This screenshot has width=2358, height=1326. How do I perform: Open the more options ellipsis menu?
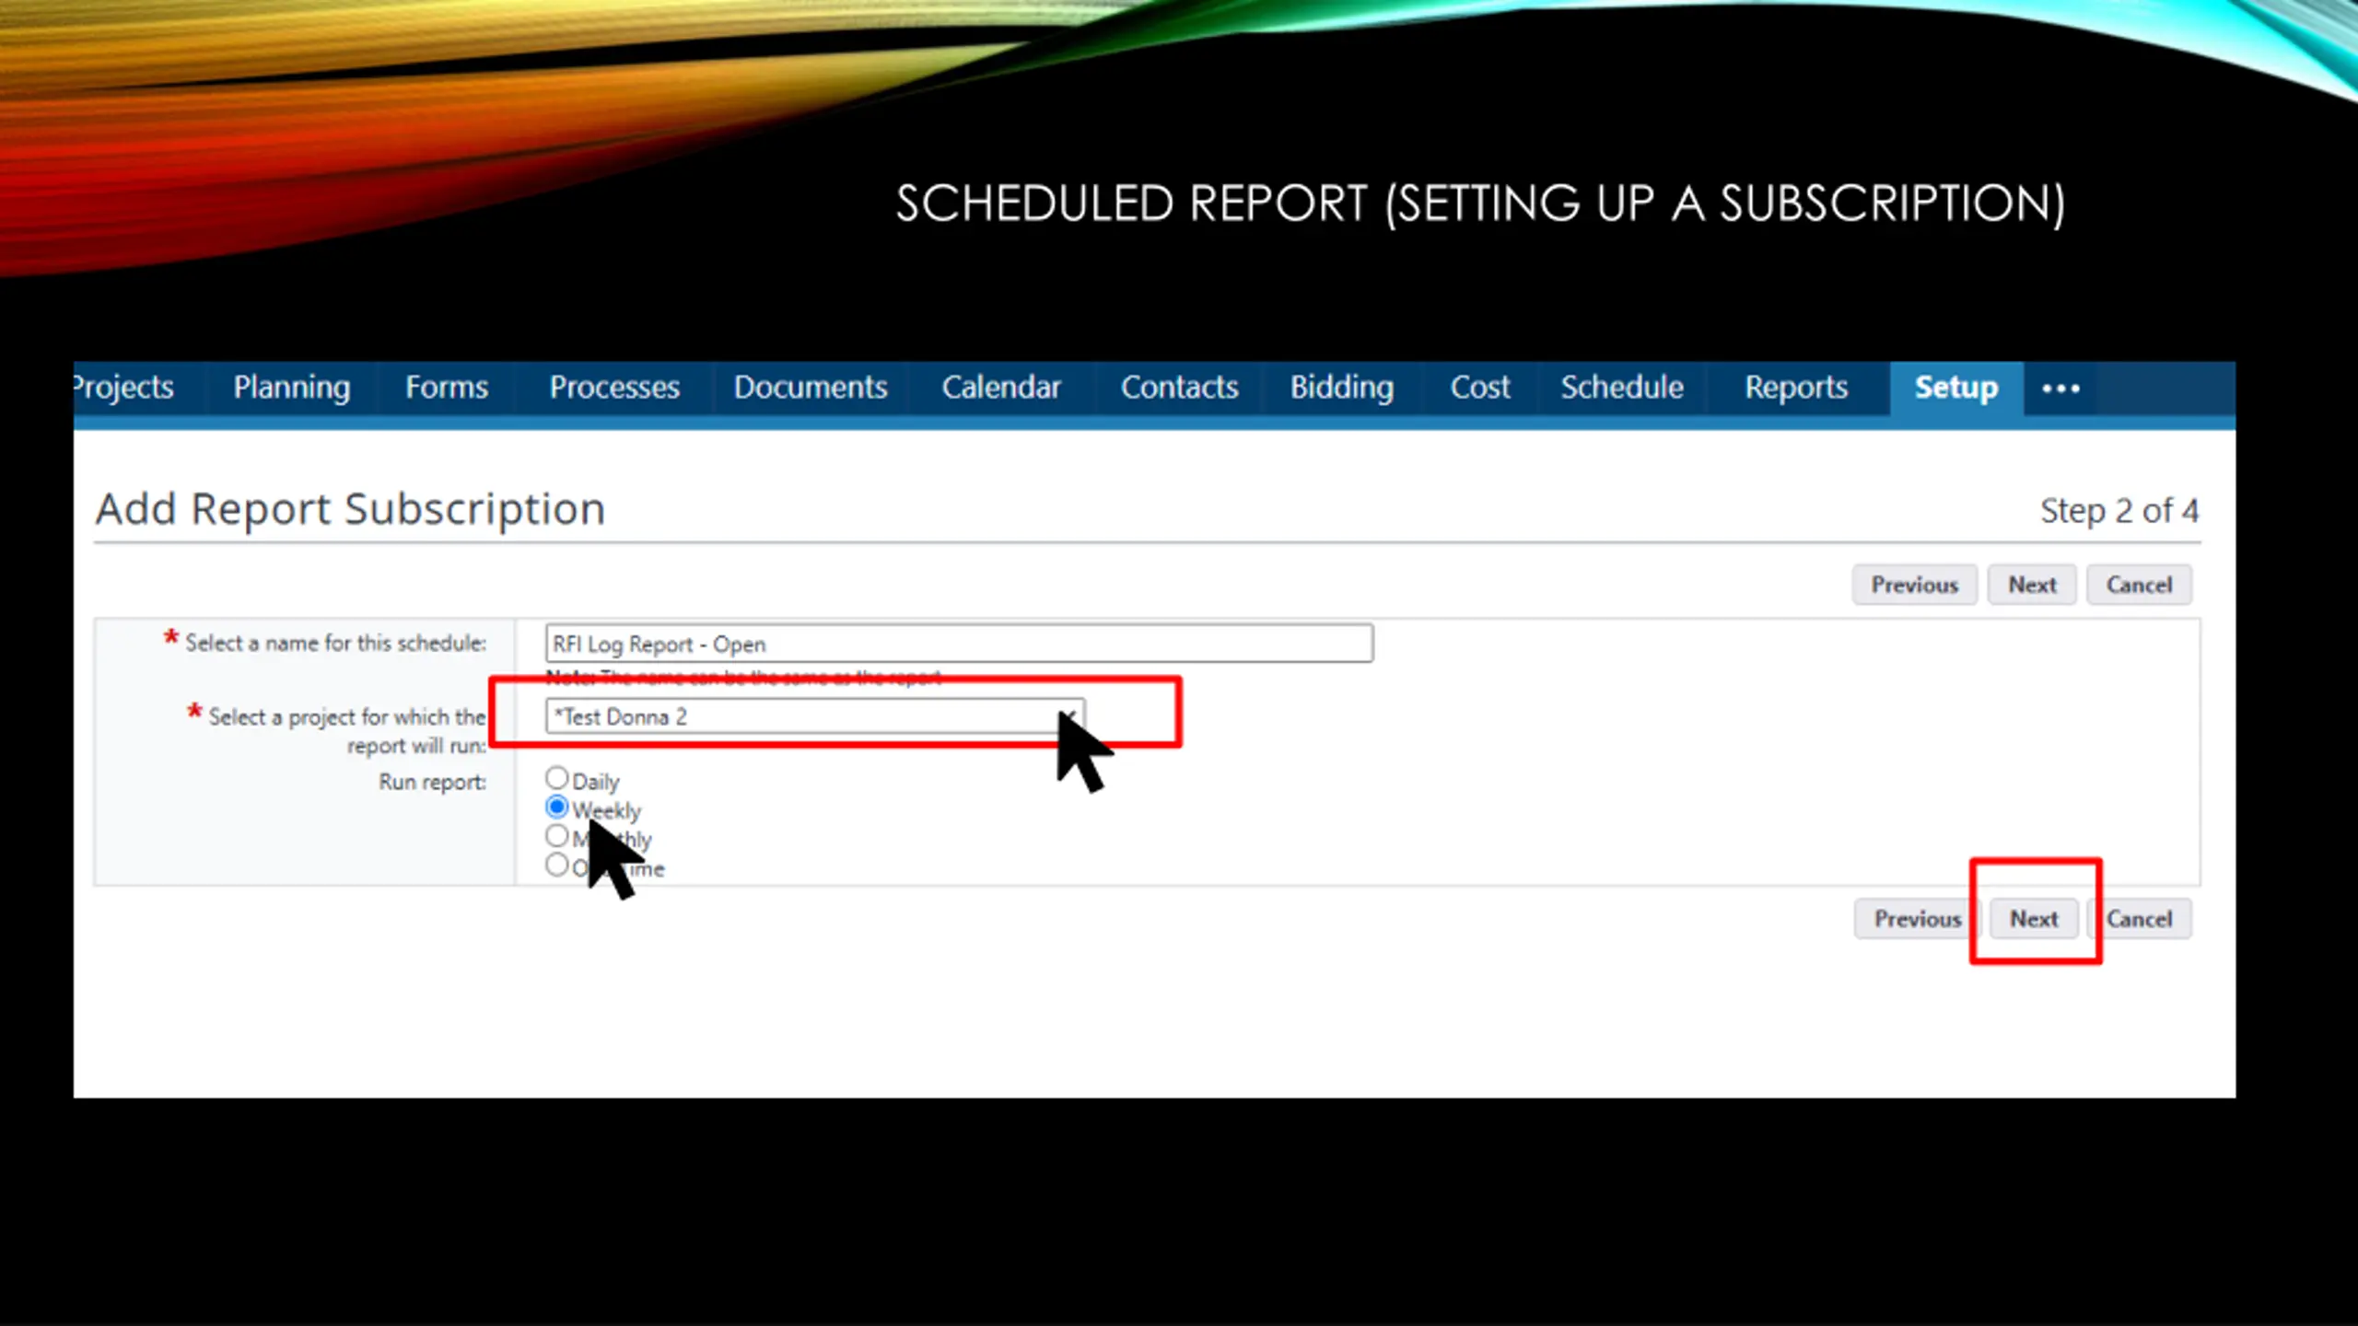[x=2060, y=389]
